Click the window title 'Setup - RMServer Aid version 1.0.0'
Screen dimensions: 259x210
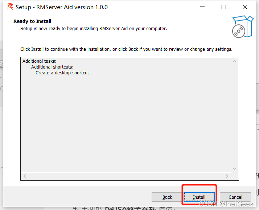(62, 7)
